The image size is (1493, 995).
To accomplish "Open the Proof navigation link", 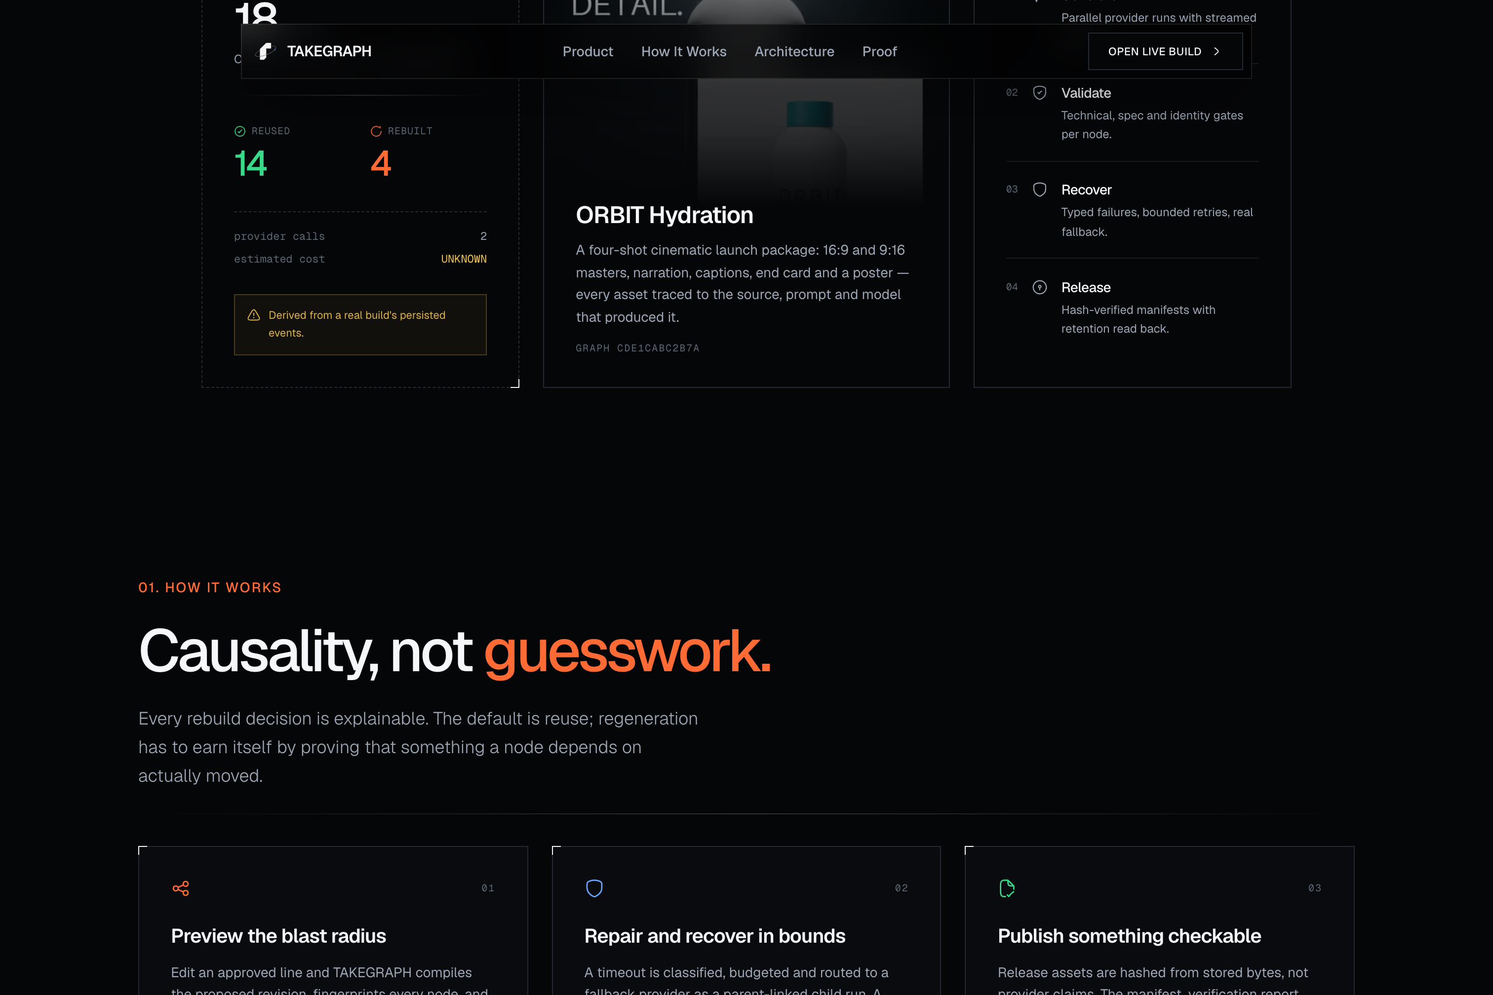I will [x=879, y=51].
